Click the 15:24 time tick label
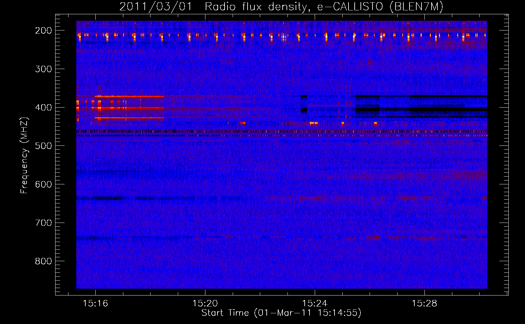 click(x=315, y=303)
